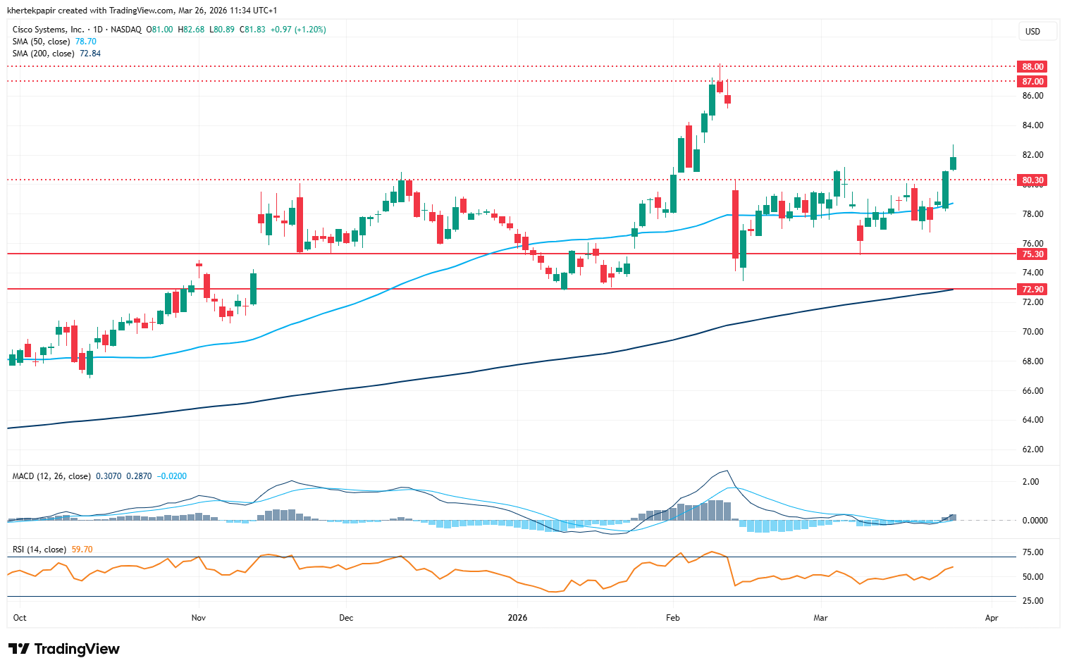The image size is (1067, 670).
Task: Click the RSI (14, close) indicator label
Action: (39, 550)
